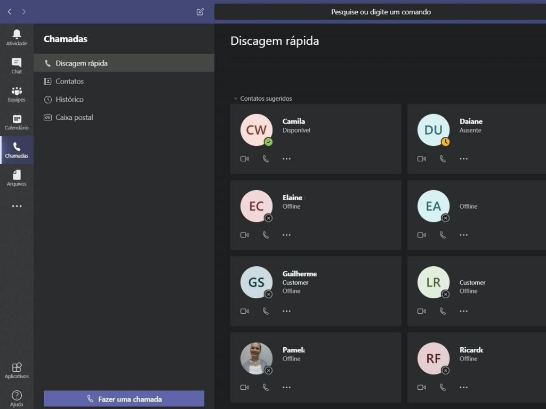Call Daiane by audio
Image resolution: width=546 pixels, height=409 pixels.
(443, 159)
